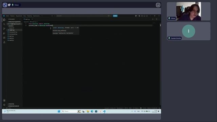Open Yandex browser from taskbar
The width and height of the screenshot is (217, 122).
pos(100,111)
